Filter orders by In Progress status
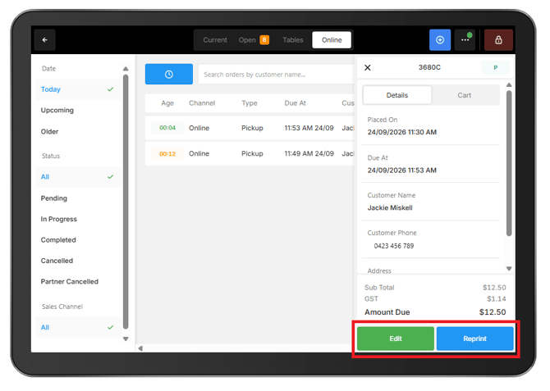This screenshot has width=550, height=391. (78, 220)
